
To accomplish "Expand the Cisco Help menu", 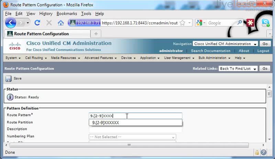I will point(240,58).
